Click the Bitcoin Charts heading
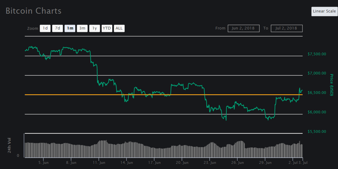 coord(33,11)
